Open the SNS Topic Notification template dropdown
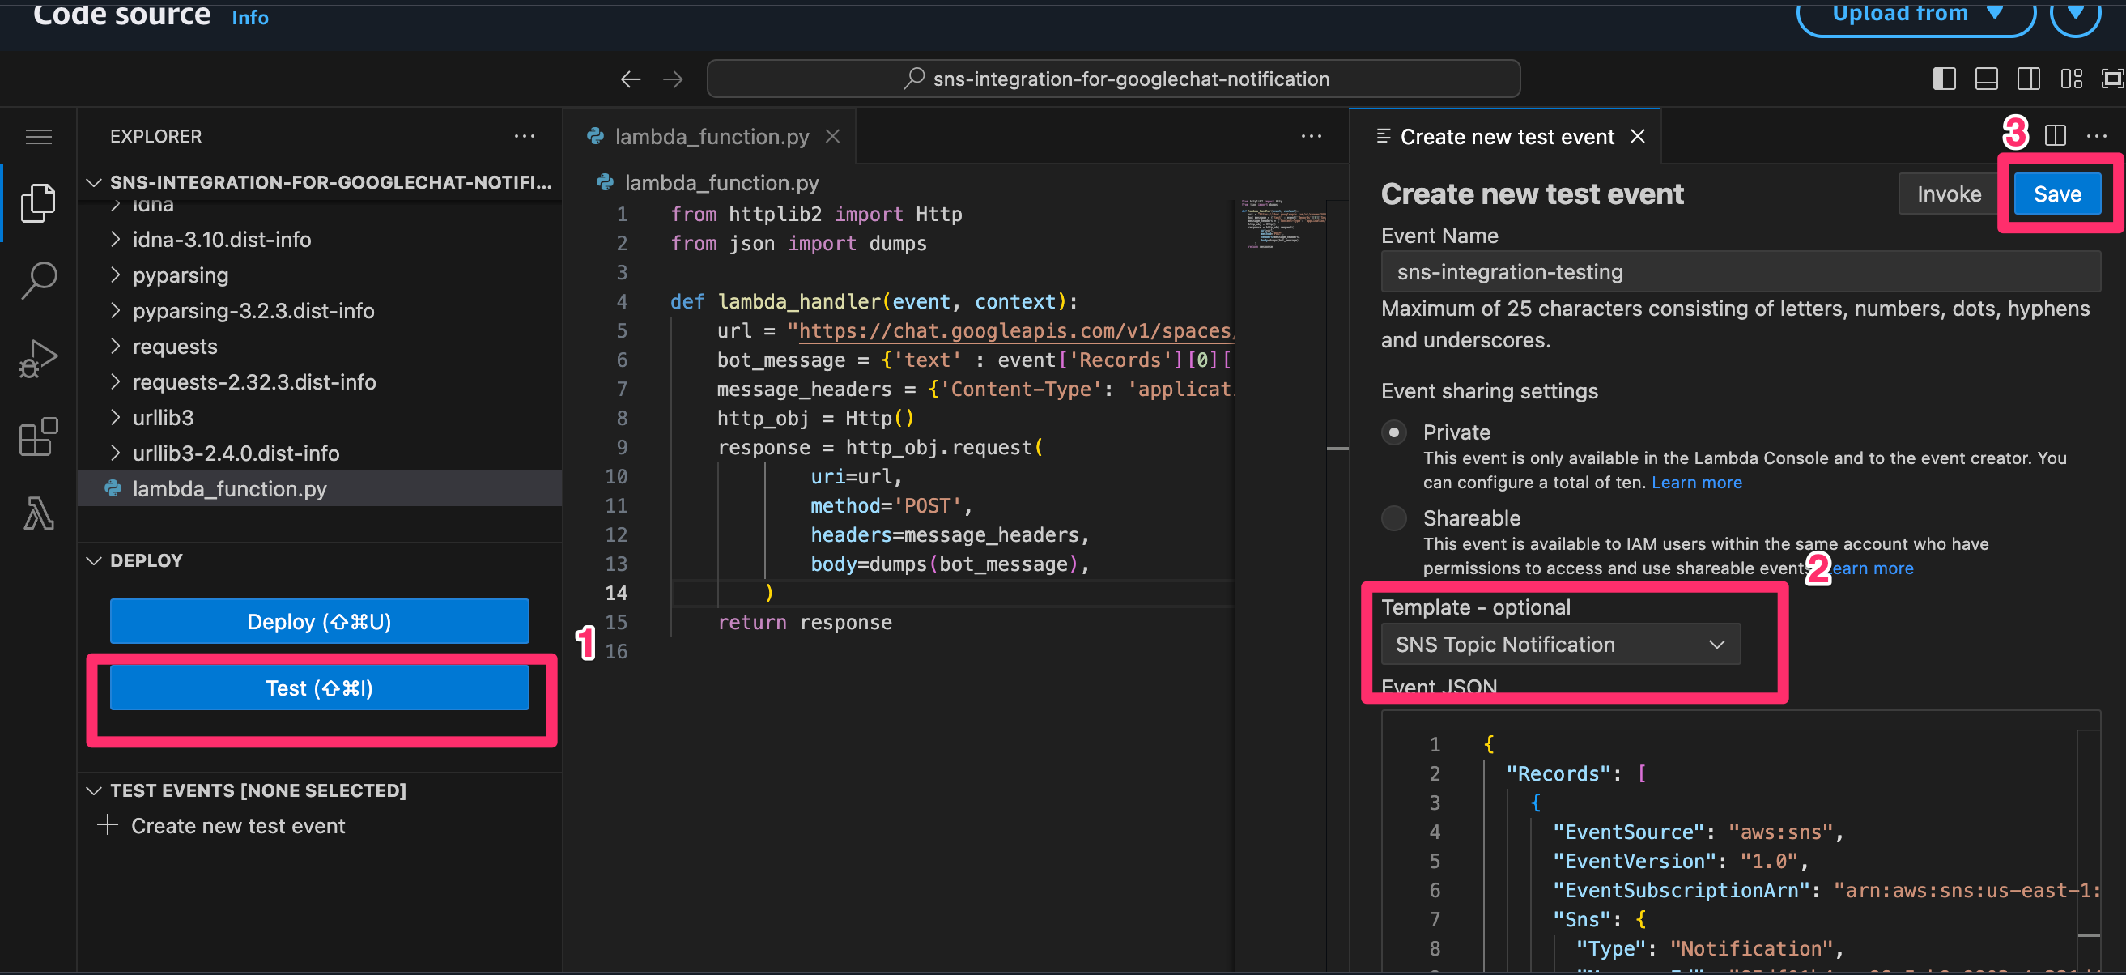 coord(1561,644)
